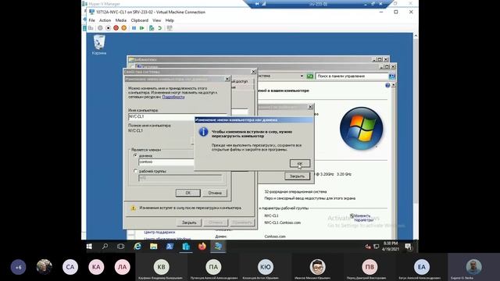500x281 pixels.
Task: Open the Windows Start menu
Action: tap(89, 247)
